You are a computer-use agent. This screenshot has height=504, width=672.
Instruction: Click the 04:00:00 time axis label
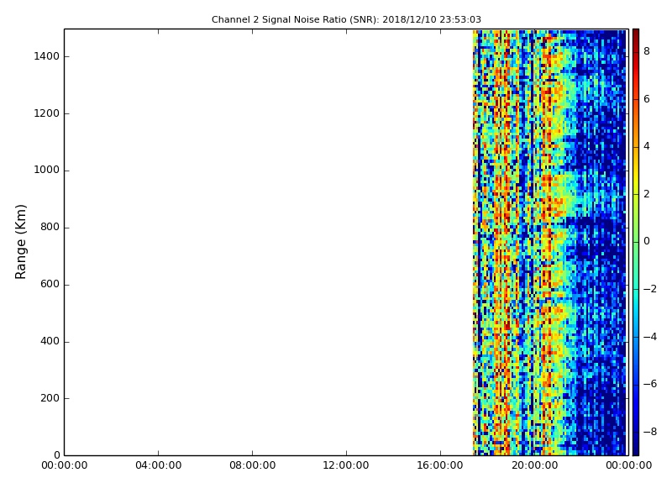pyautogui.click(x=159, y=465)
